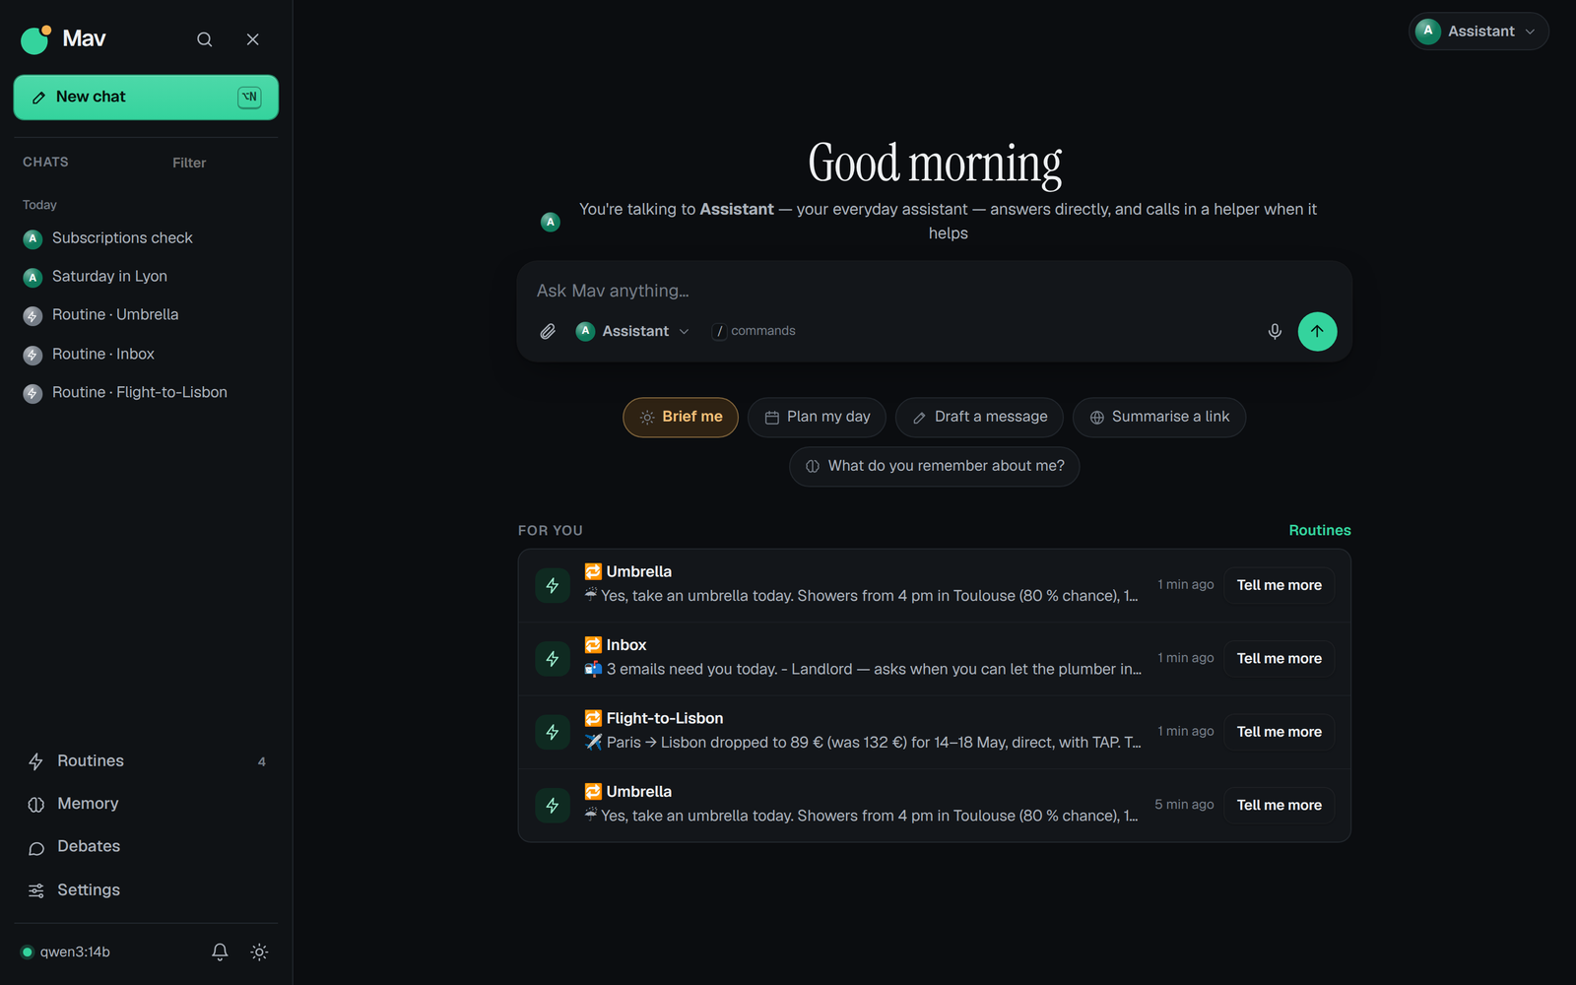1576x985 pixels.
Task: Open Routine · Umbrella chat
Action: point(146,315)
